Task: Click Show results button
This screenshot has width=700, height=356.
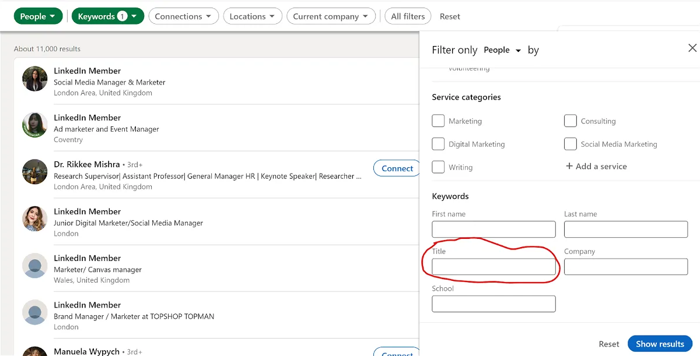Action: coord(660,344)
